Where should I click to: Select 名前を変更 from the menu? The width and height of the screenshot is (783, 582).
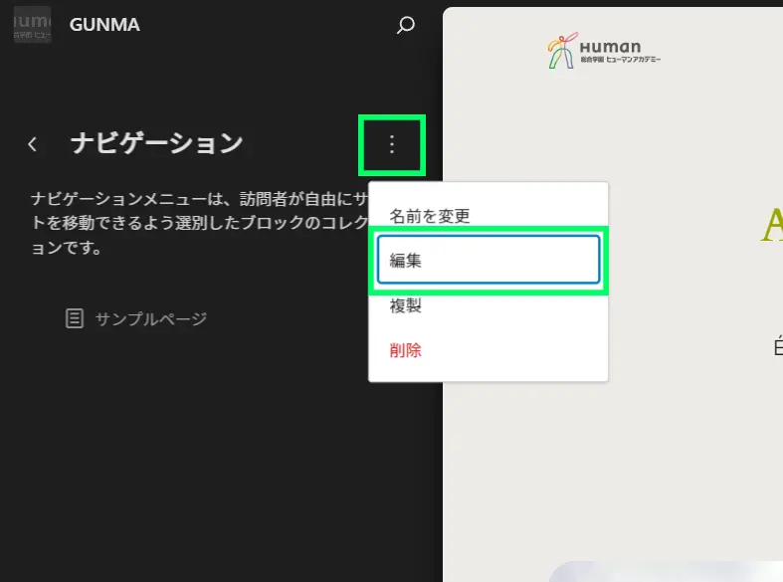click(x=429, y=215)
